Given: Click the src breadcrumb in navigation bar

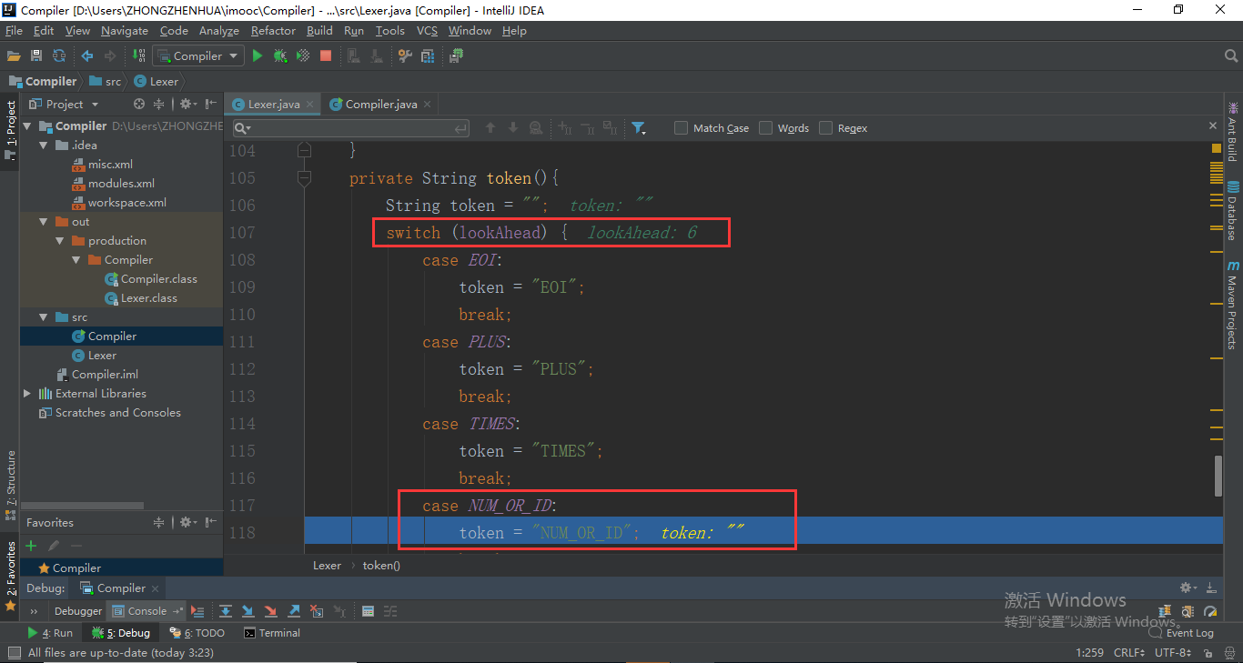Looking at the screenshot, I should coord(105,81).
